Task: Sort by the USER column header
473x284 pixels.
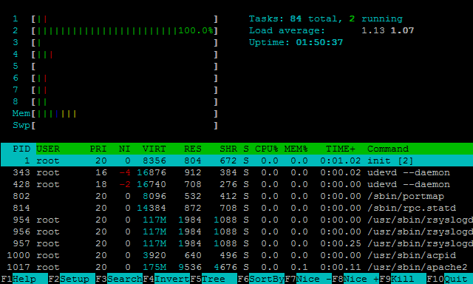Action: pos(48,149)
